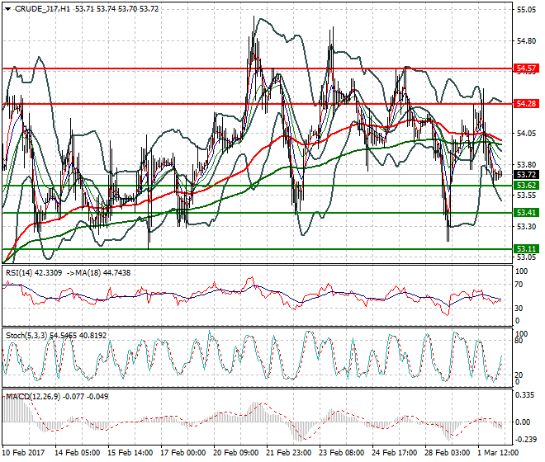Select the 1 Mar 12:00 time axis label
The width and height of the screenshot is (545, 462).
click(499, 453)
